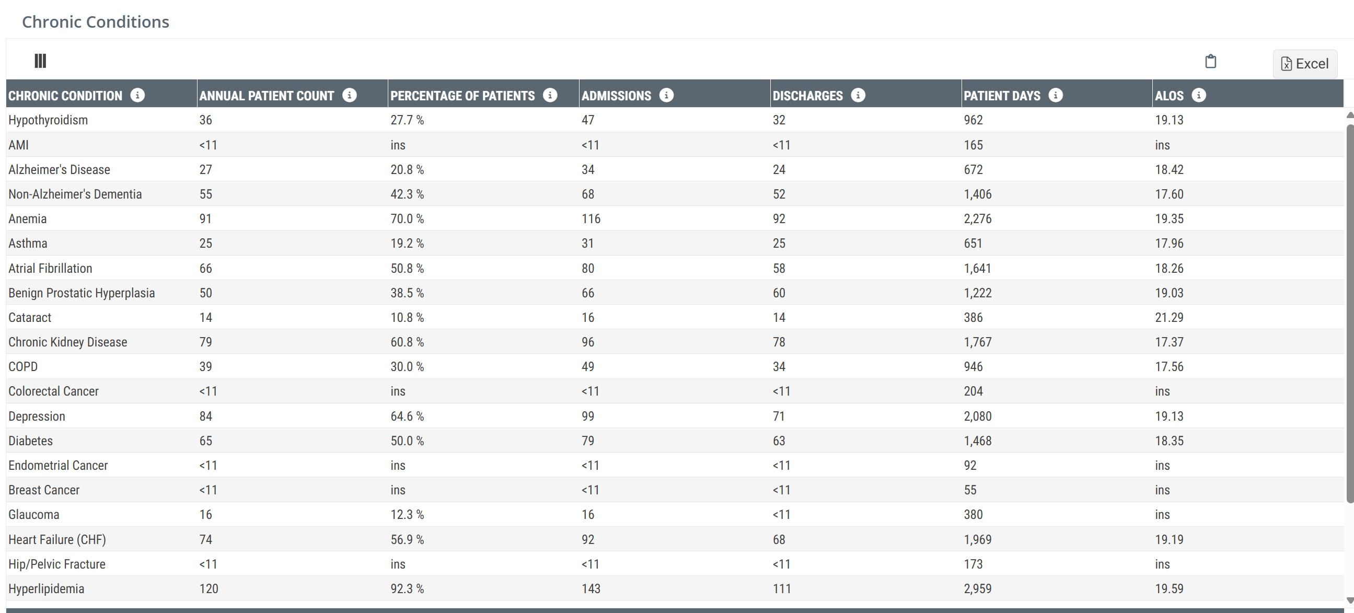Export table with the Excel button

click(x=1304, y=64)
